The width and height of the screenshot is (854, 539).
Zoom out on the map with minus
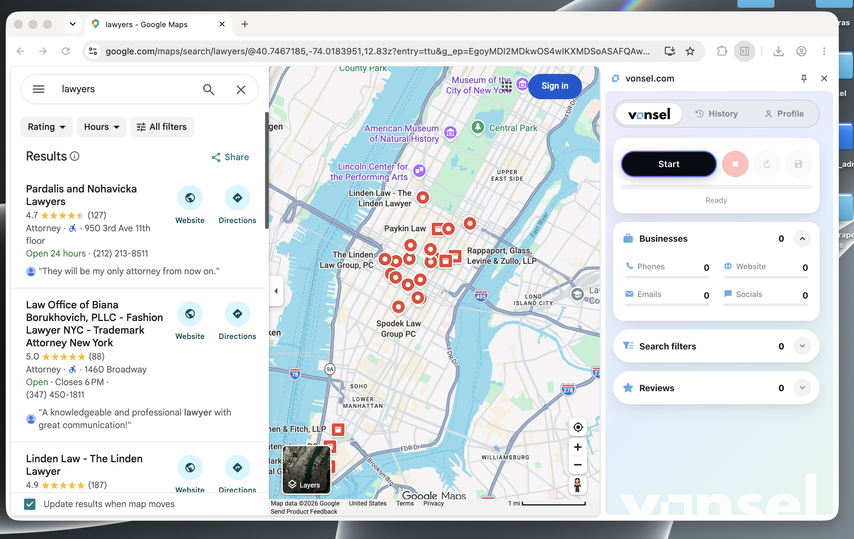577,464
